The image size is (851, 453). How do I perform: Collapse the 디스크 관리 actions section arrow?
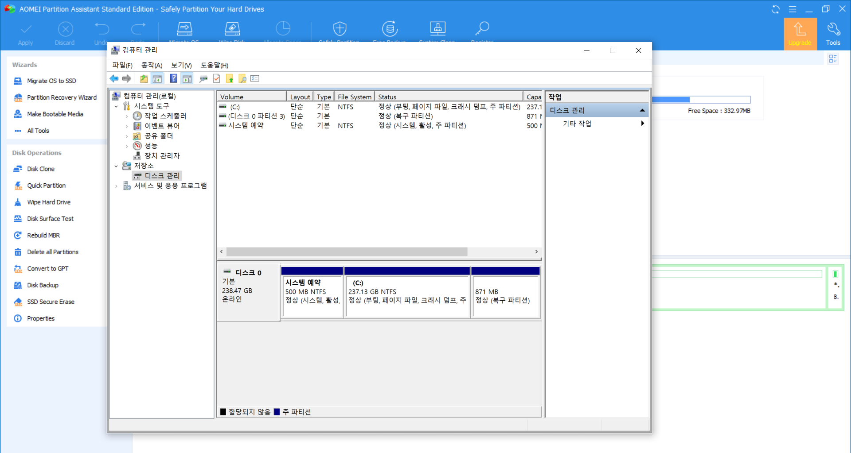(x=642, y=110)
